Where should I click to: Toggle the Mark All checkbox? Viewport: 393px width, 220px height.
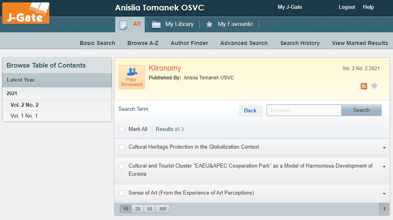(122, 129)
